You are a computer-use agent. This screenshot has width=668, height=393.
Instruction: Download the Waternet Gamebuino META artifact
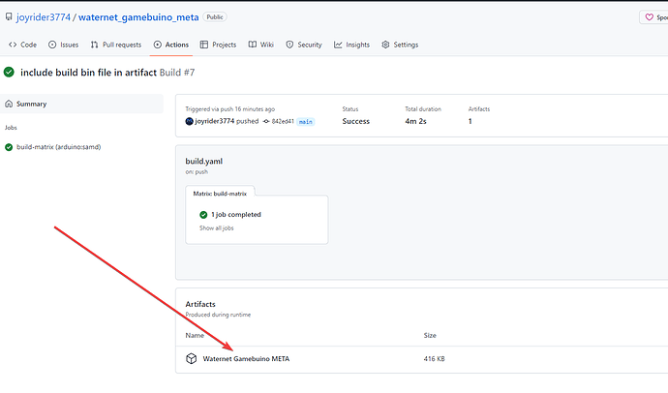pos(246,359)
